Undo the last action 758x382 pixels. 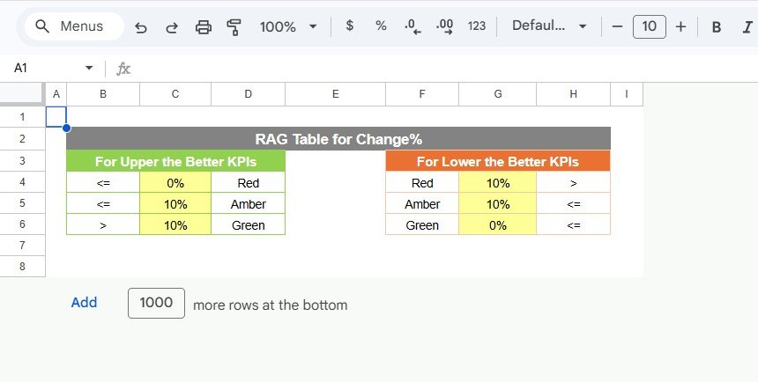point(141,27)
